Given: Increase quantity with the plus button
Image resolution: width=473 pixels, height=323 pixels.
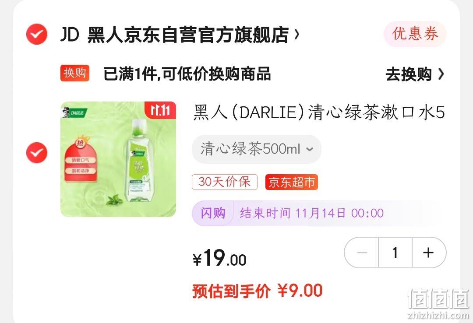Looking at the screenshot, I should coord(428,253).
